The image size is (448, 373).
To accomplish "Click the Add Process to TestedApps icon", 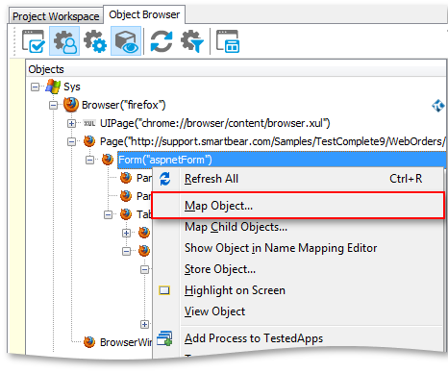I will click(164, 338).
